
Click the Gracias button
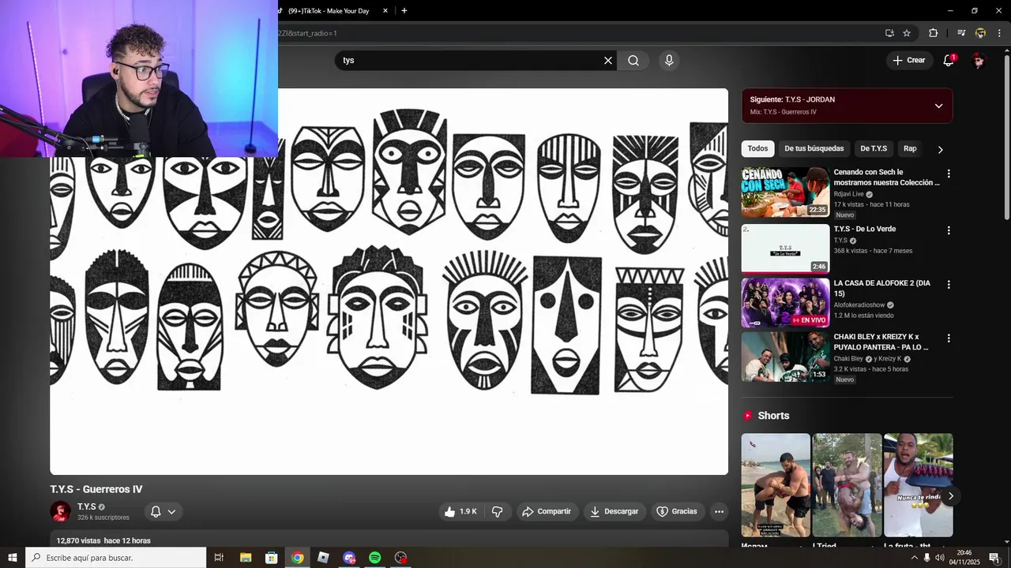coord(677,511)
